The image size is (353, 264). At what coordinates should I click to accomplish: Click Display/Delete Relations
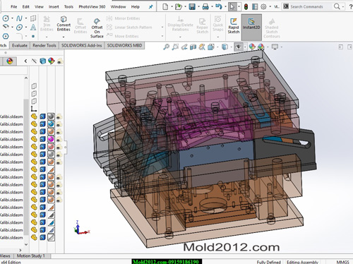point(180,24)
